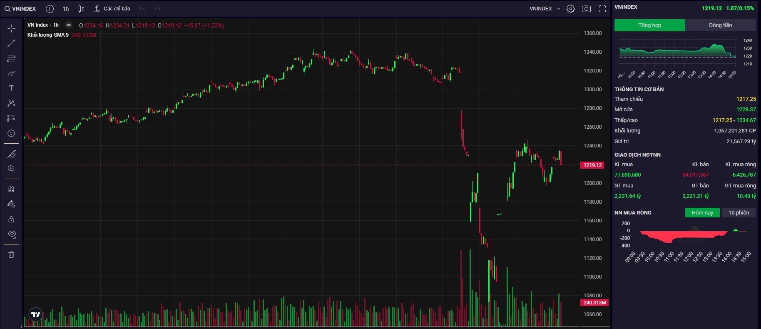Toggle magnet mode snapping
This screenshot has height=329, width=761.
coord(11,189)
